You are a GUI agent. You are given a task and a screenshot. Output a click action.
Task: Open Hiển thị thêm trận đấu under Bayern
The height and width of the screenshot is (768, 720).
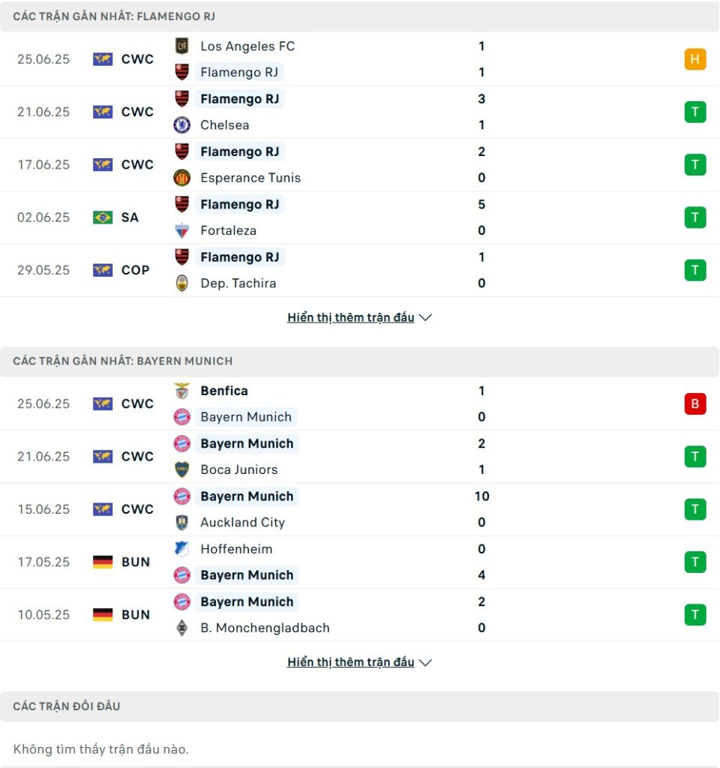click(351, 662)
